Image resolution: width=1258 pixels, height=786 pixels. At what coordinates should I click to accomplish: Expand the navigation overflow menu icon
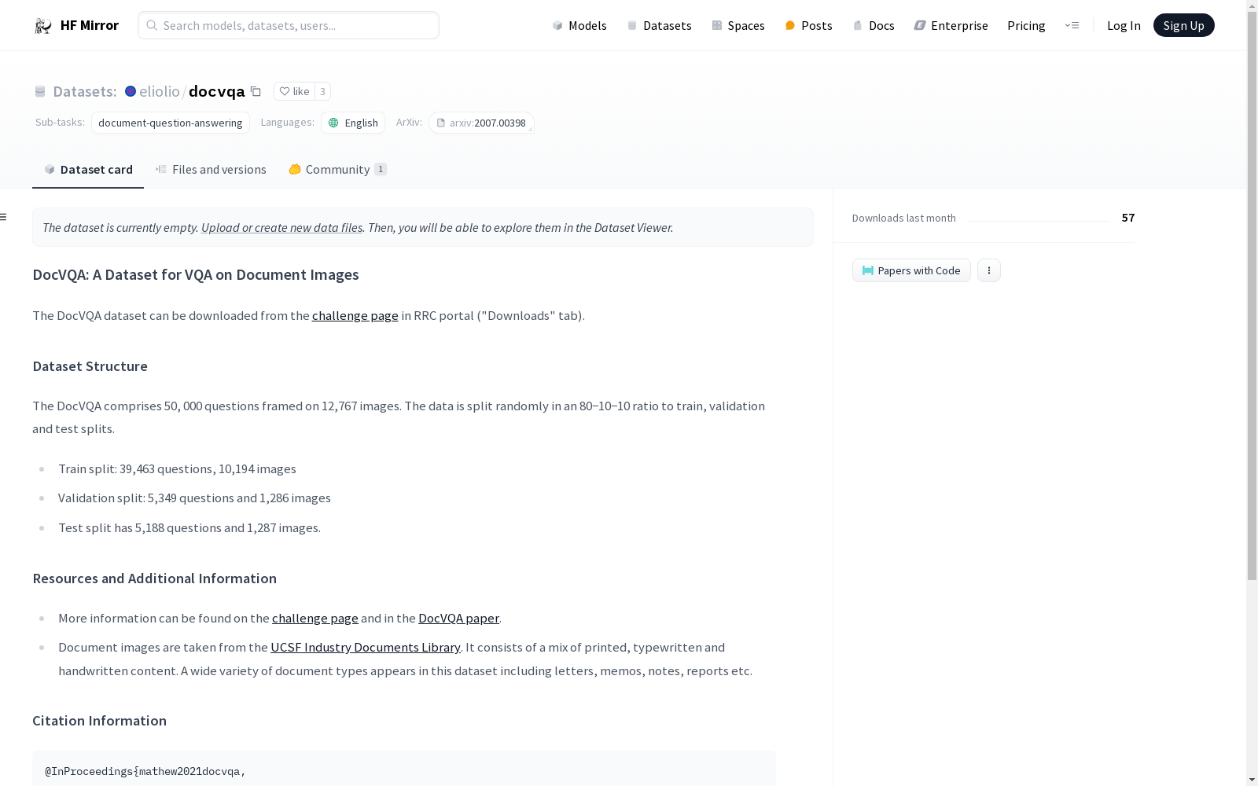[1072, 25]
